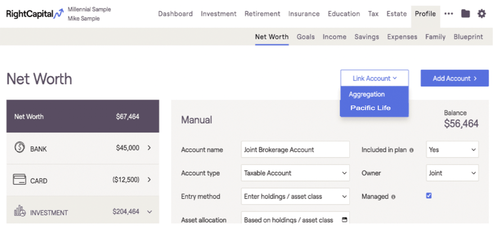Click the RightCapital logo icon
Viewport: 494px width, 226px height.
coord(58,13)
